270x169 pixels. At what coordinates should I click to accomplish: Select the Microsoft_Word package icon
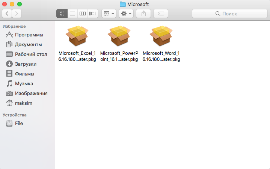tap(161, 36)
